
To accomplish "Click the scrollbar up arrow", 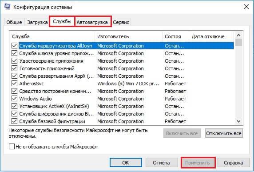I will coord(238,35).
